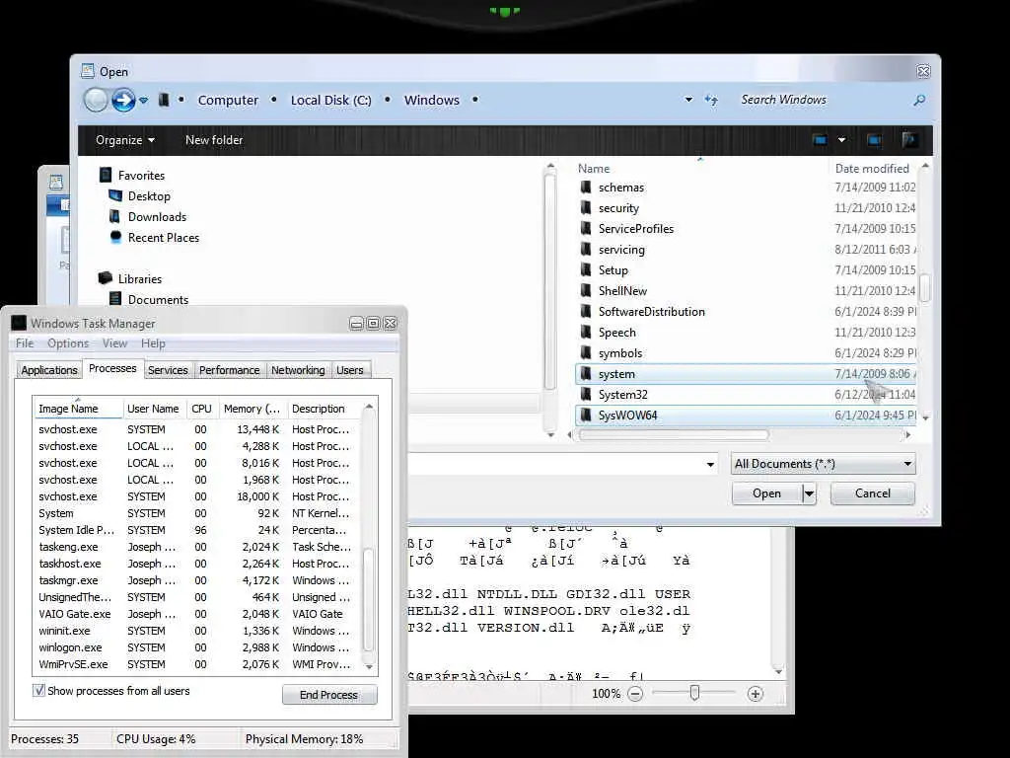The height and width of the screenshot is (758, 1010).
Task: Click the symbols folder icon
Action: [x=586, y=352]
